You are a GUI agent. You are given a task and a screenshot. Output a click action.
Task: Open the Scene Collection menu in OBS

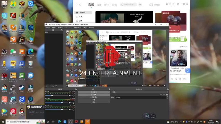[77, 28]
